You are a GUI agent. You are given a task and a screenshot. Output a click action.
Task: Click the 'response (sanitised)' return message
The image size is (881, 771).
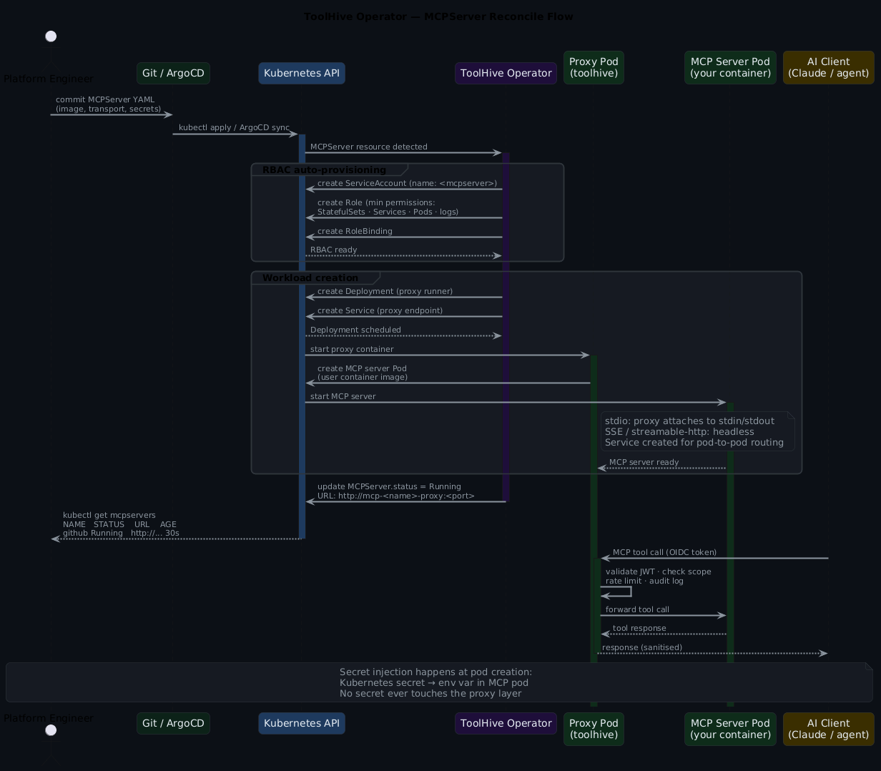[642, 648]
